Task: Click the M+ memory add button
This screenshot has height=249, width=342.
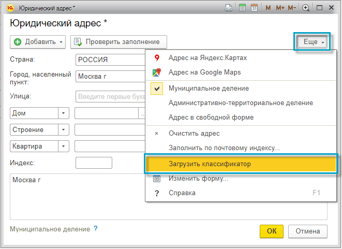Action: tap(280, 8)
